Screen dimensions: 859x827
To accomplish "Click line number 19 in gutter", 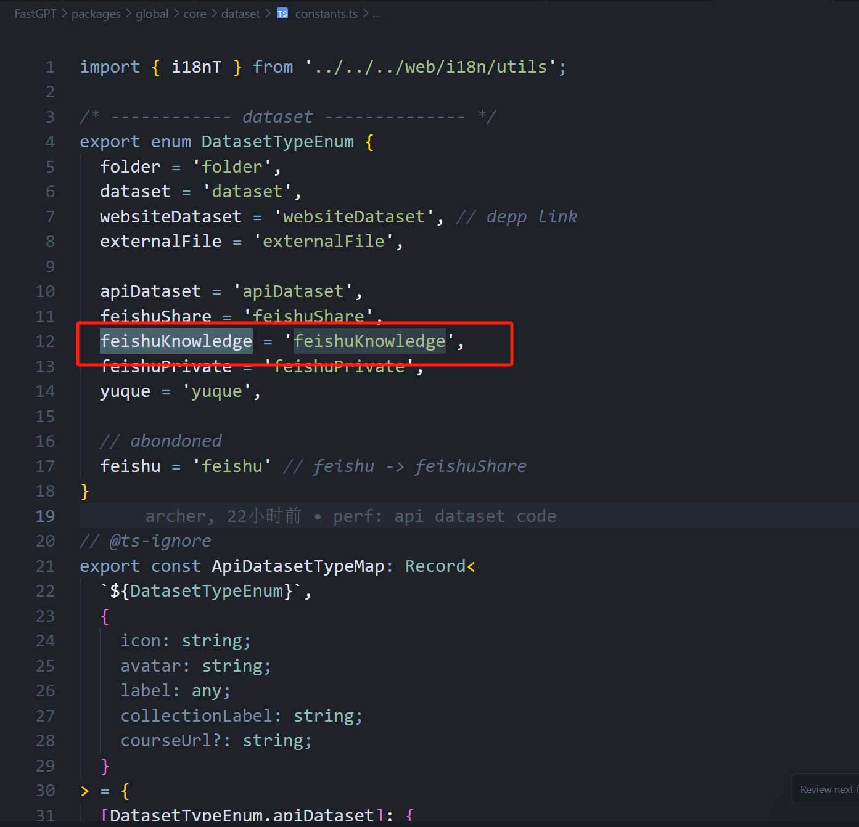I will [x=45, y=516].
